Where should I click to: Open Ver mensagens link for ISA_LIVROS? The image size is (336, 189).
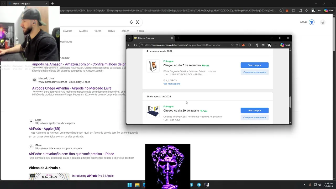172,84
